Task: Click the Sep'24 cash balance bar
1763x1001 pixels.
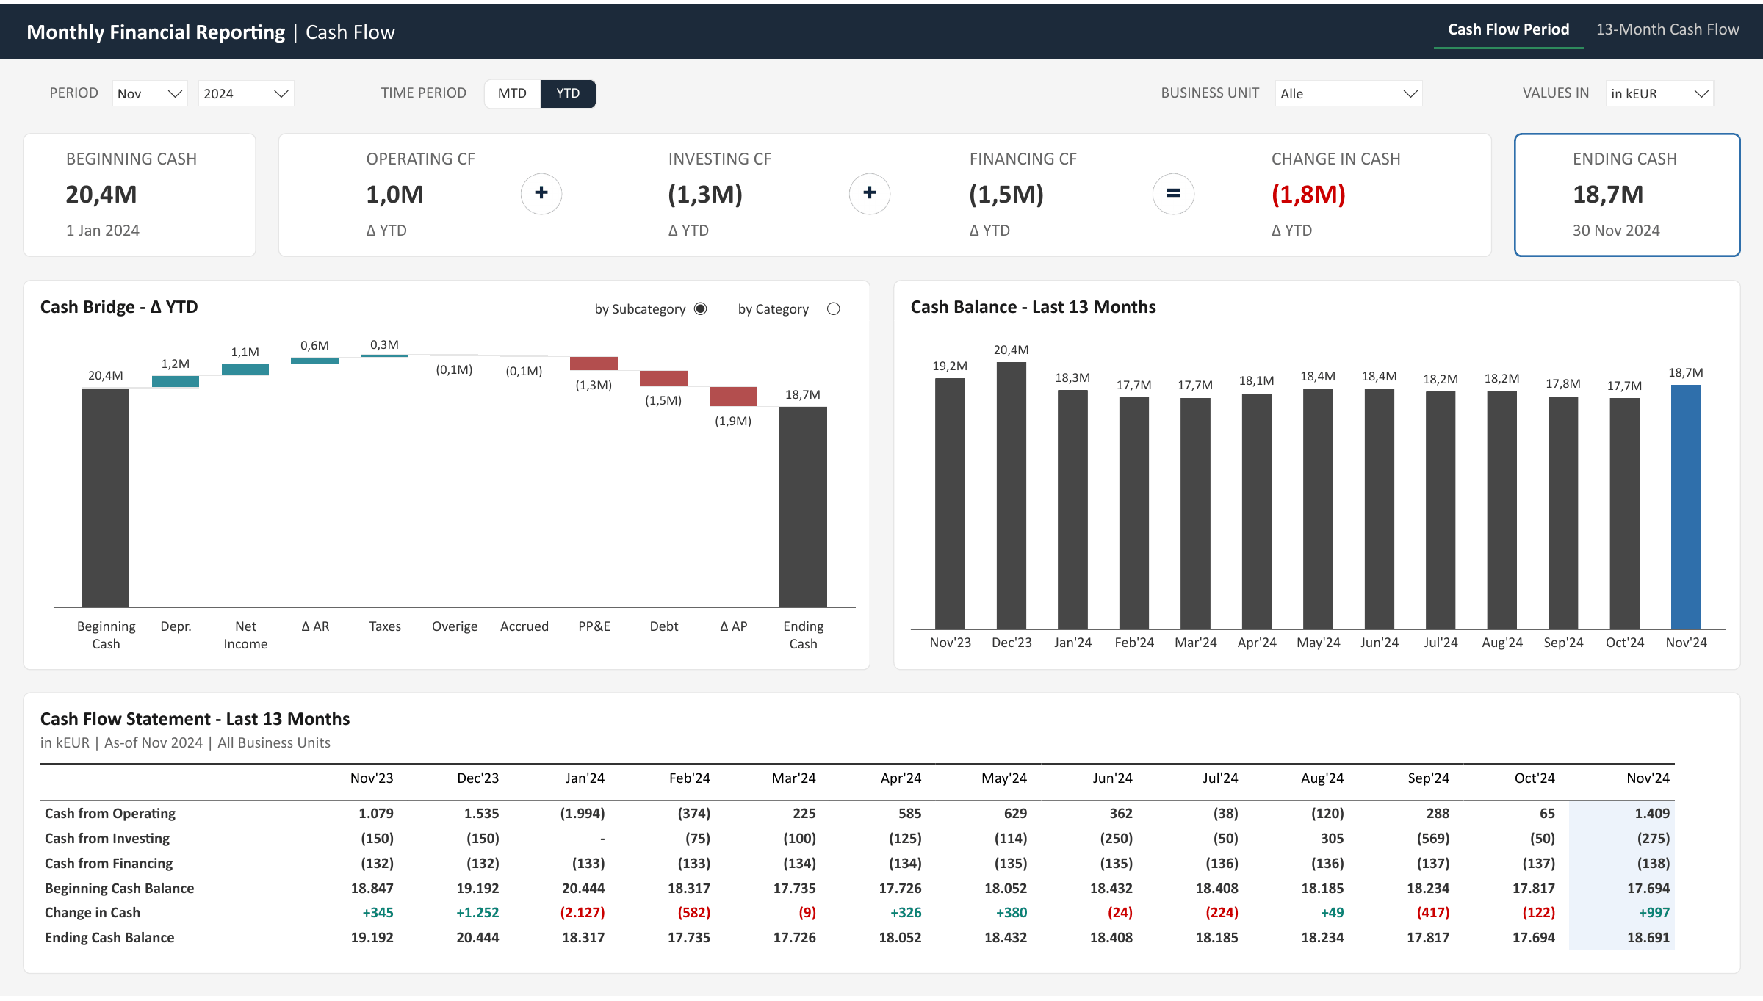Action: [1563, 513]
